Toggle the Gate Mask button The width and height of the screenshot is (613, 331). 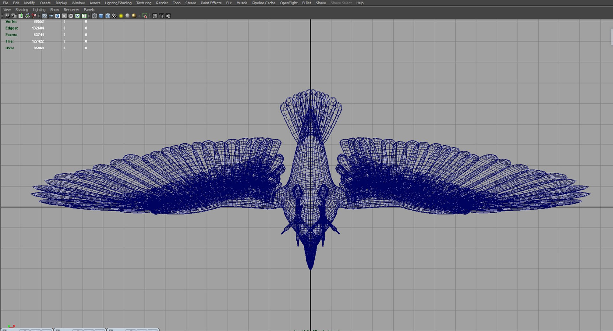tap(64, 16)
